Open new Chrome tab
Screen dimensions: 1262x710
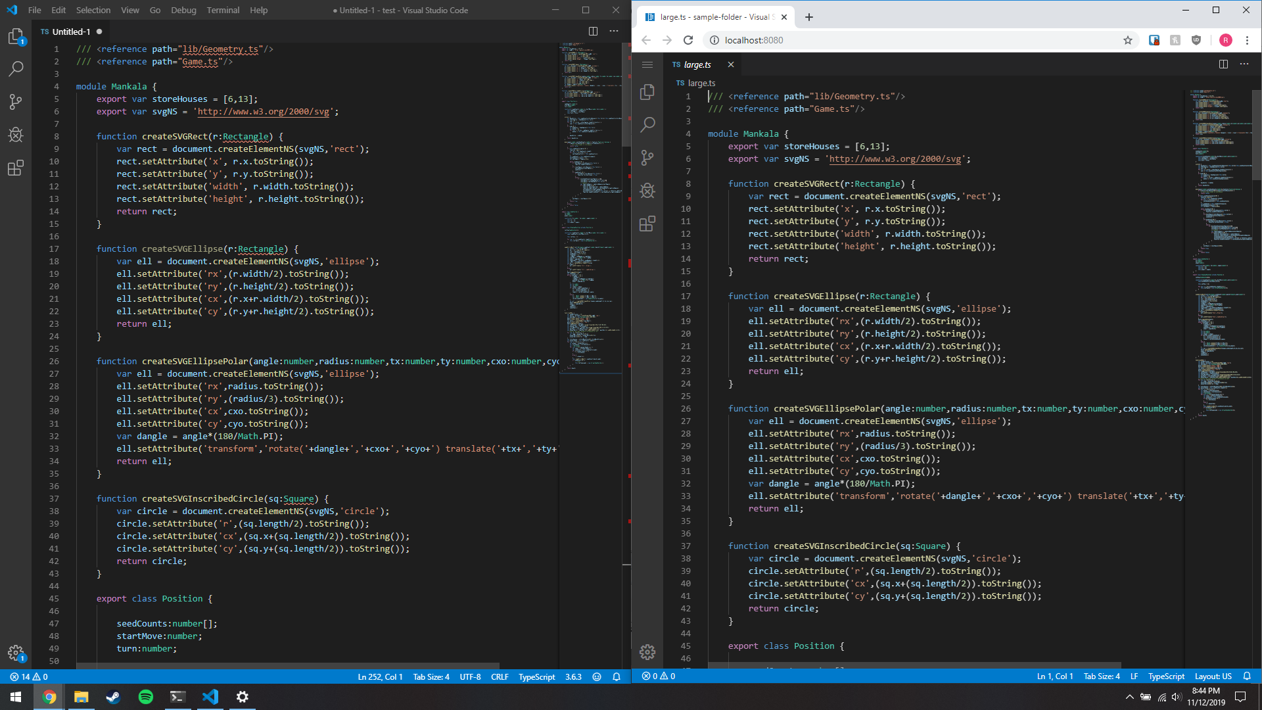(x=809, y=17)
